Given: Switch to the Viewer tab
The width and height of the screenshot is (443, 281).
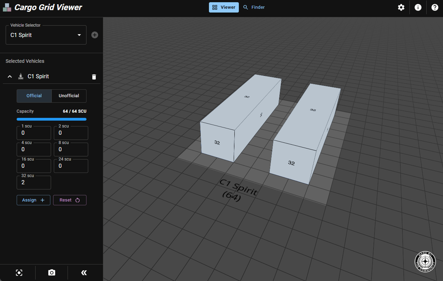Looking at the screenshot, I should coord(224,7).
